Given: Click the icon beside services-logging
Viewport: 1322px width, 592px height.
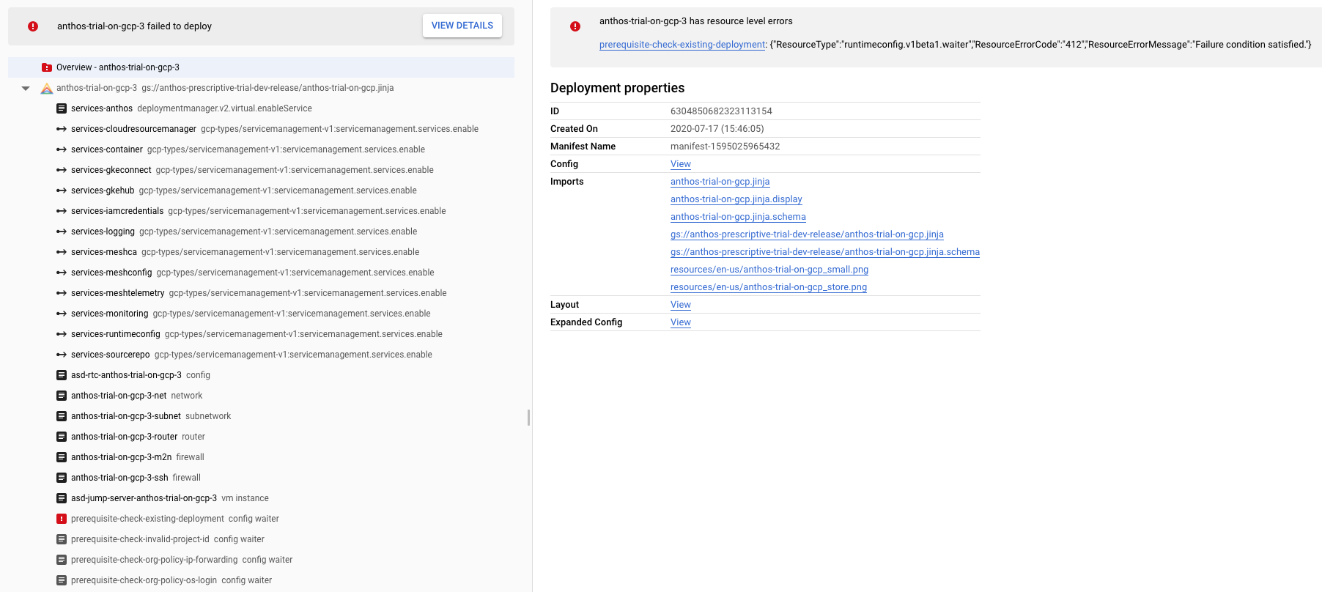Looking at the screenshot, I should point(62,232).
